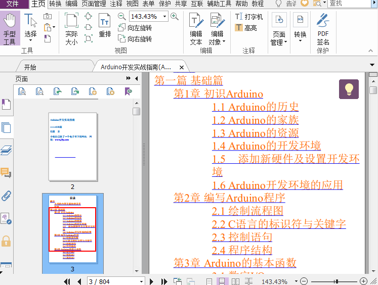
Task: Expand the 页面 panel with double arrow
Action: (128, 78)
